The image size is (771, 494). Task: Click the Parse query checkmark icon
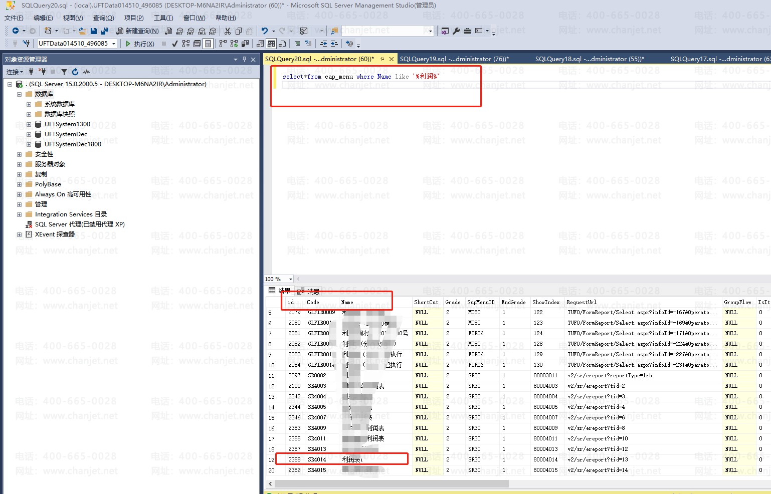coord(174,44)
